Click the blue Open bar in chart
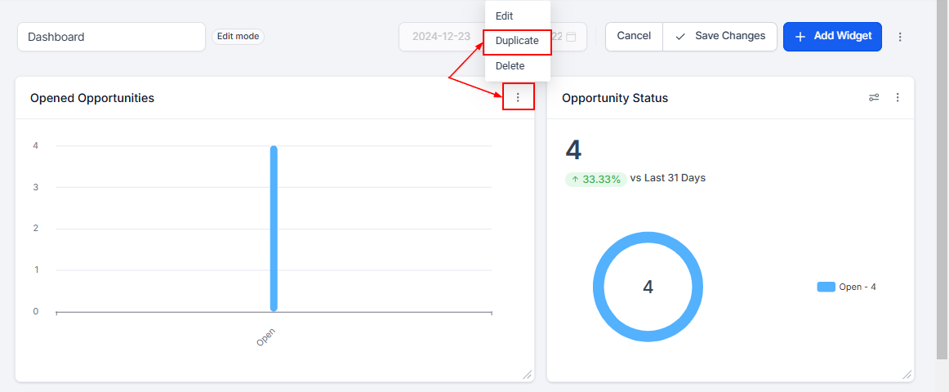 [274, 229]
